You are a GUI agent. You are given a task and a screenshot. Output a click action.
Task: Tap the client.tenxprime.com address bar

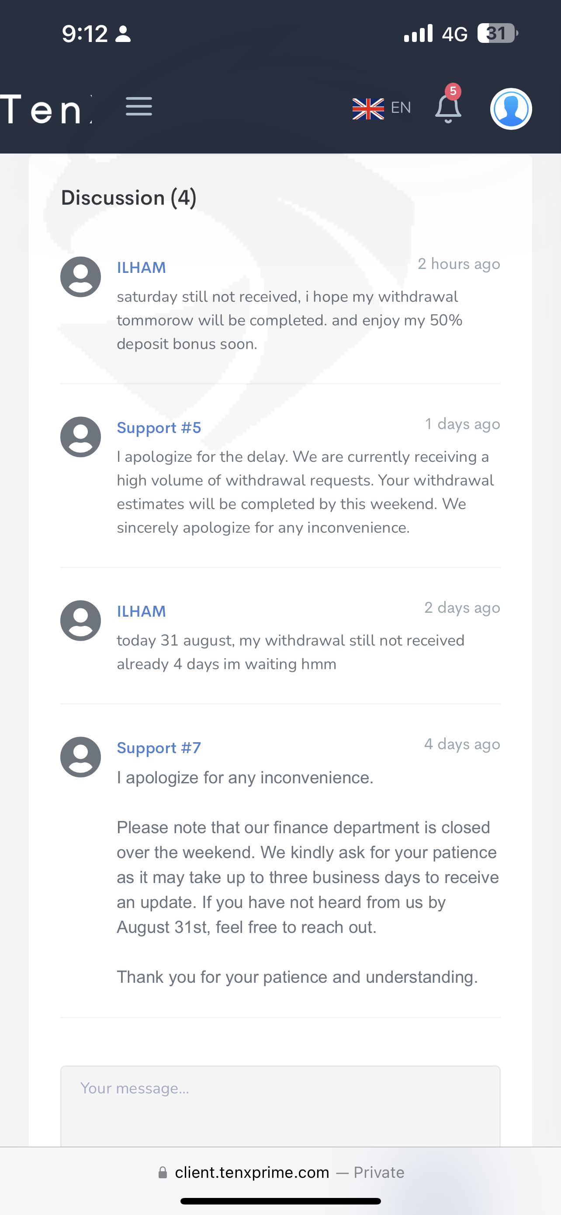click(x=281, y=1173)
